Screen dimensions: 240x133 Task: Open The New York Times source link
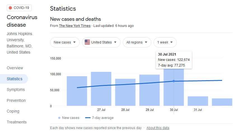75,26
